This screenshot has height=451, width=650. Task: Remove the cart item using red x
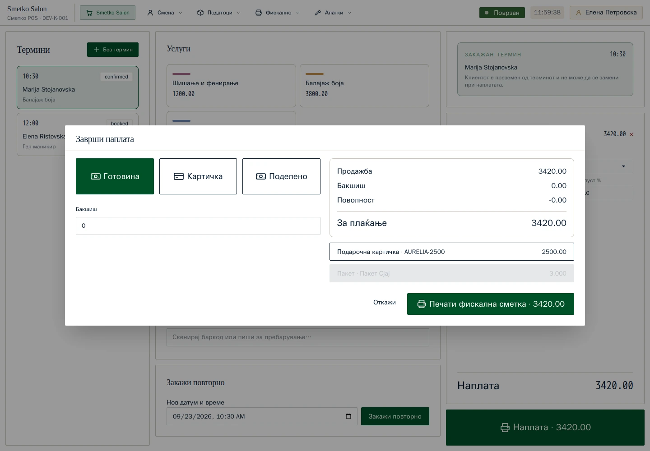631,134
